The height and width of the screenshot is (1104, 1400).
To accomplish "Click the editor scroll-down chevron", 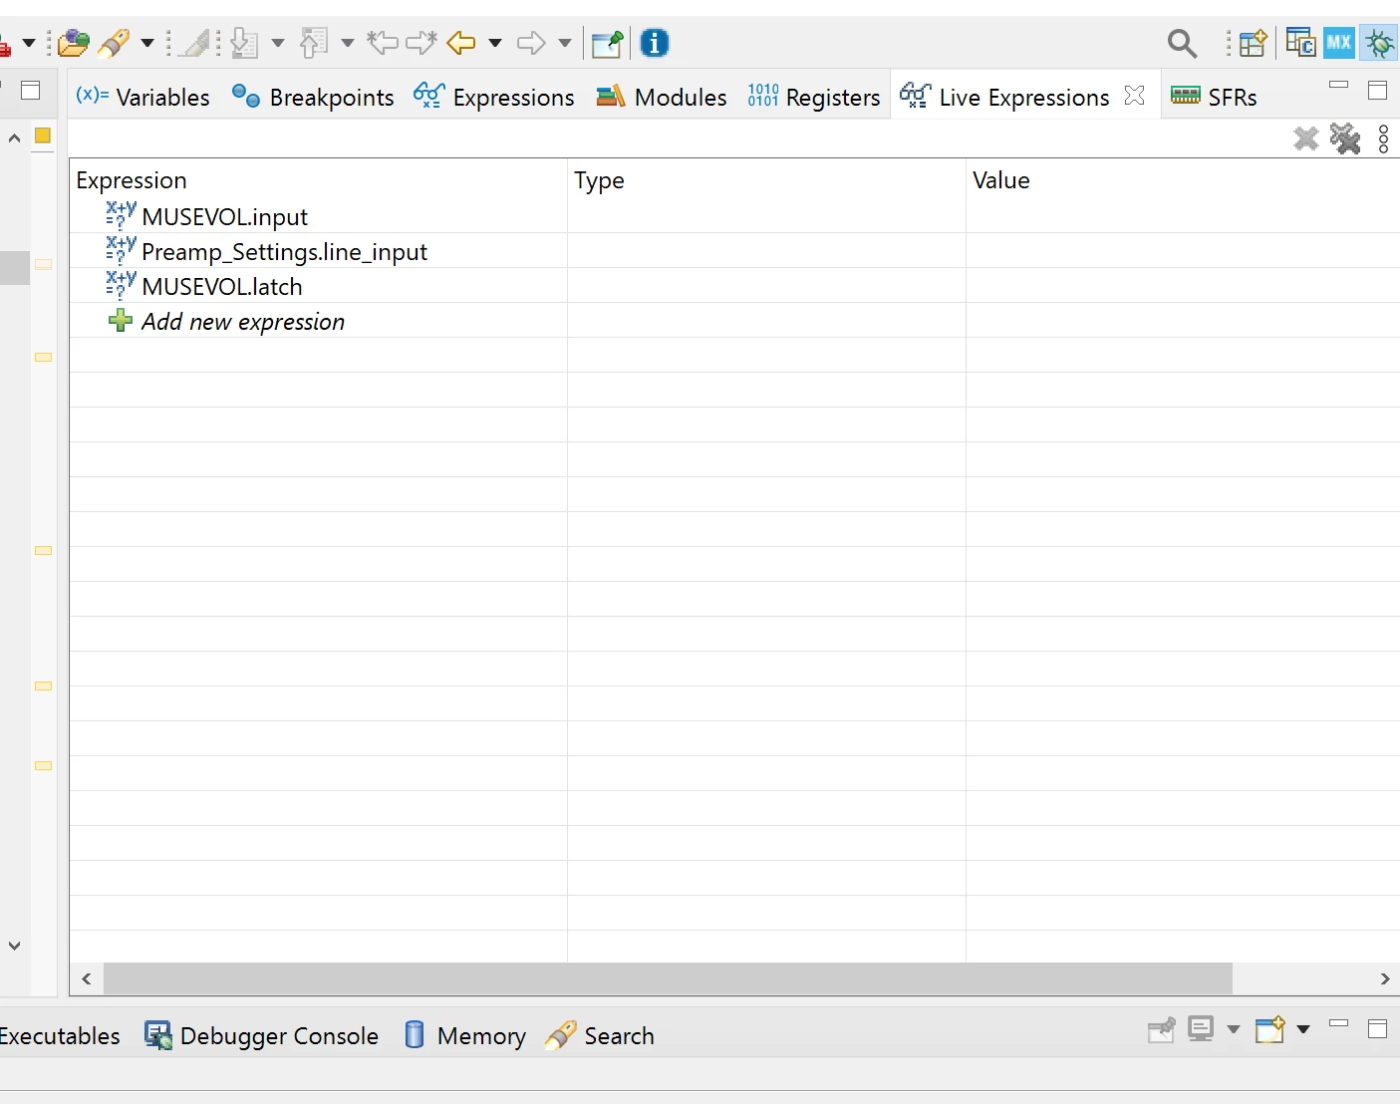I will pyautogui.click(x=14, y=946).
